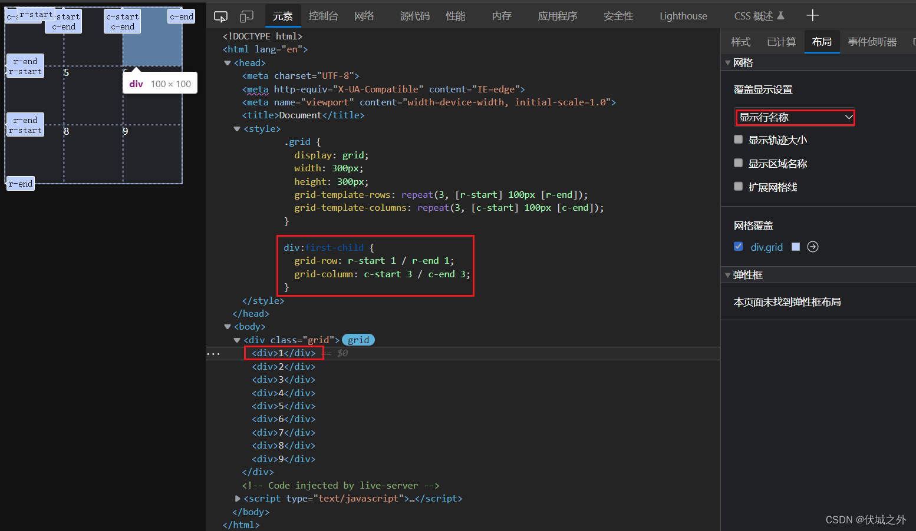Collapse the head node triangle
Screen dimensions: 916x531
(228, 63)
